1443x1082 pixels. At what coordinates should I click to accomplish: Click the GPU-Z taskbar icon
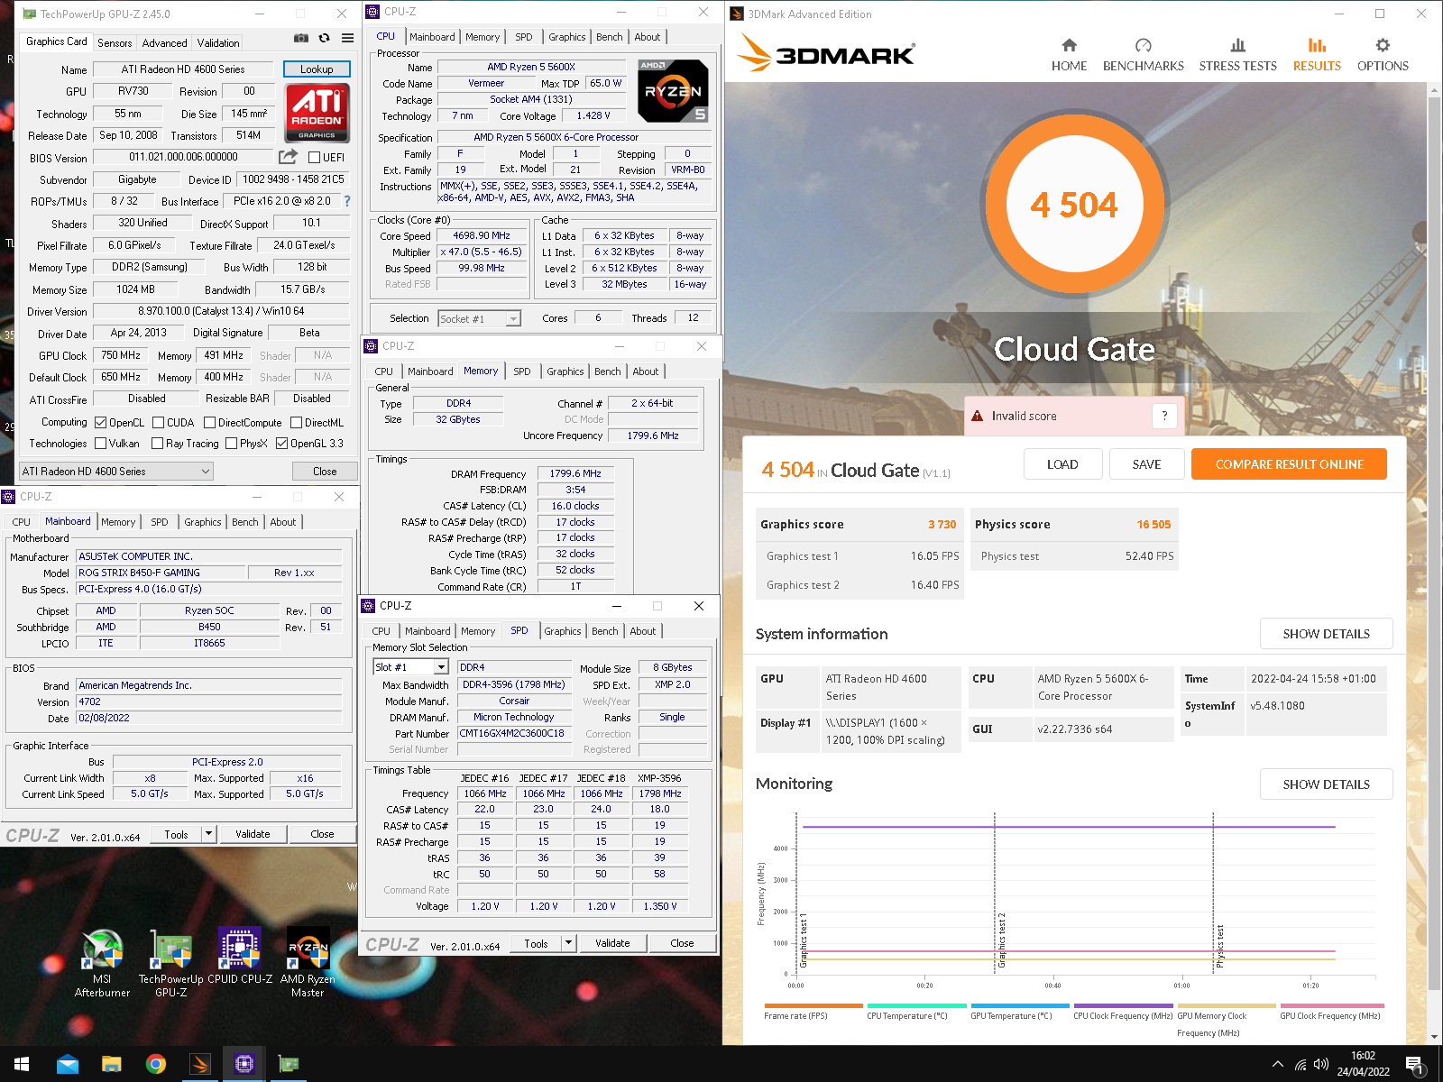coord(288,1064)
